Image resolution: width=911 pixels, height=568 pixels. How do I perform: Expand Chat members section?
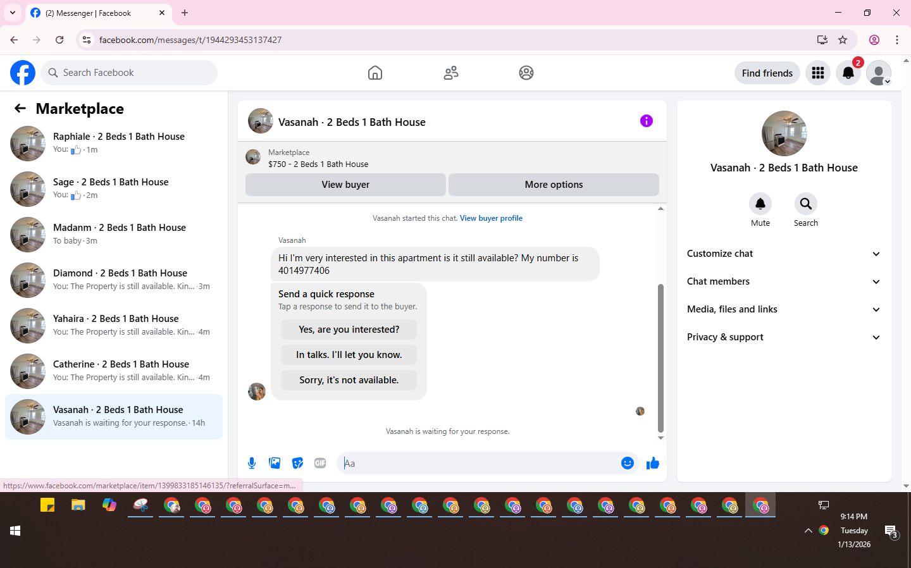[x=784, y=281]
